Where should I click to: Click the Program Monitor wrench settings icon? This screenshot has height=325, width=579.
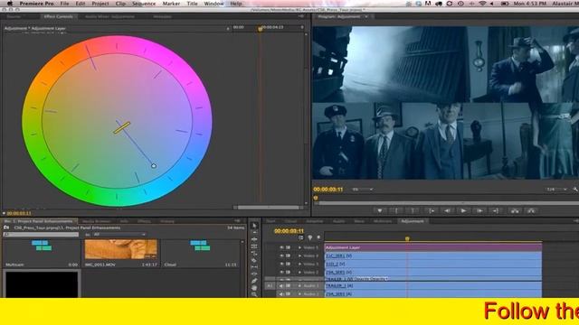(x=575, y=189)
